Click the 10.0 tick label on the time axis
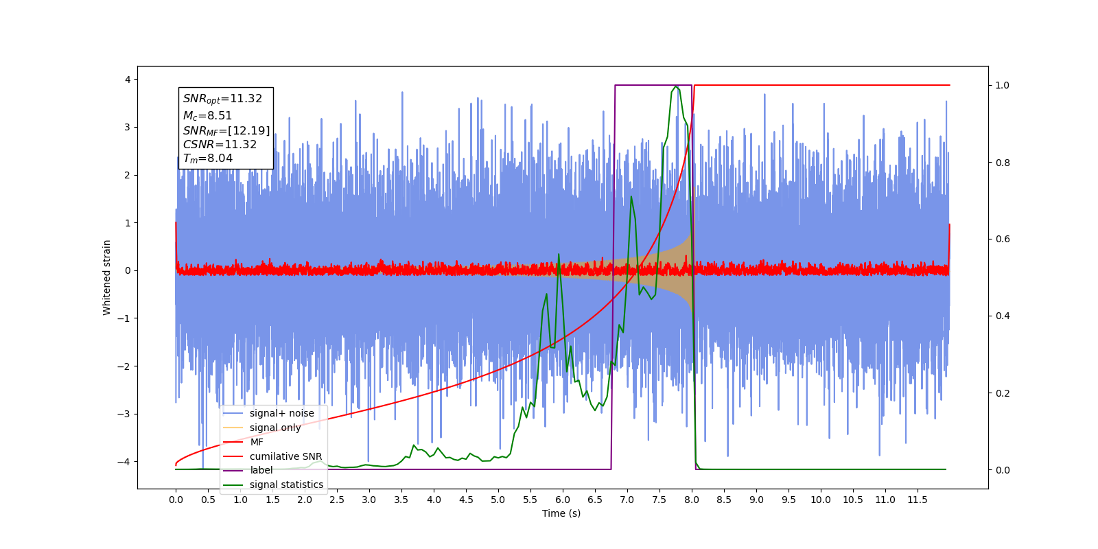1098x549 pixels. click(x=821, y=500)
